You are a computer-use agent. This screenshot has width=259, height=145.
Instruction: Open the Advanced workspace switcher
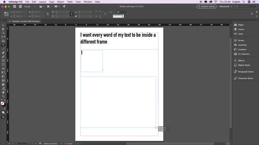(x=226, y=6)
